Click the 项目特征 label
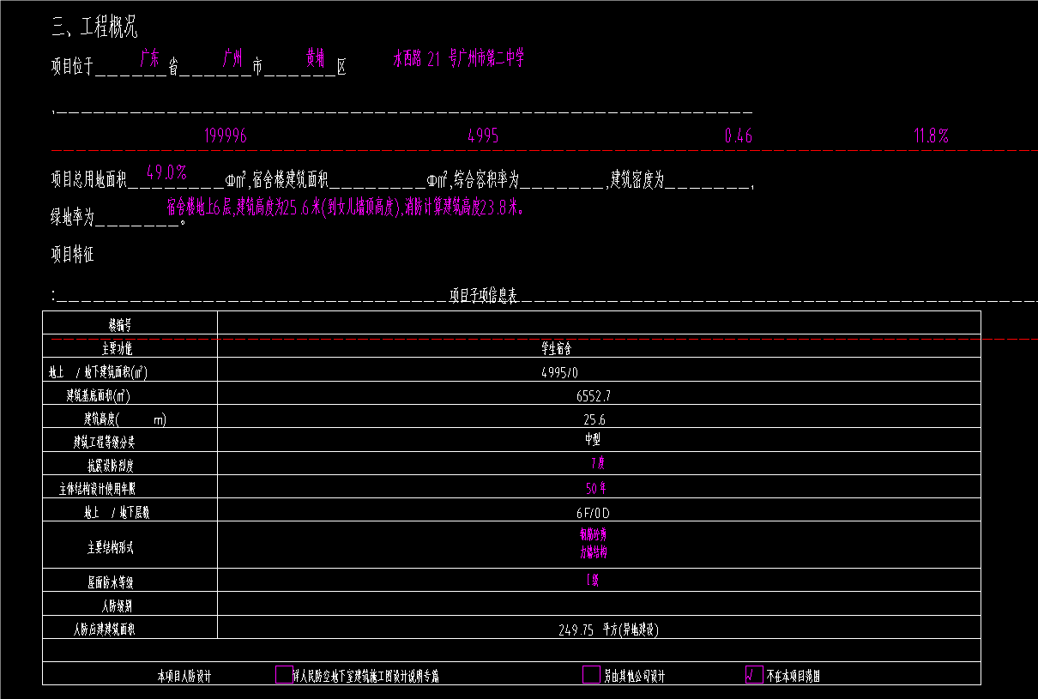 [x=72, y=255]
